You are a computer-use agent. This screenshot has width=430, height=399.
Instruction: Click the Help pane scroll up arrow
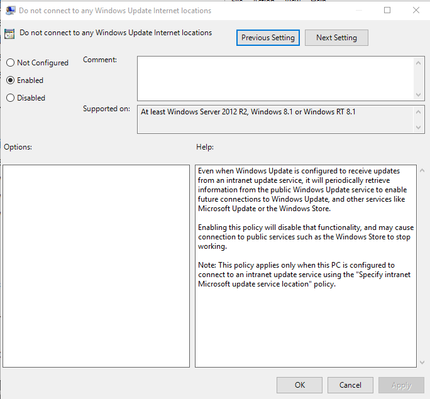422,170
